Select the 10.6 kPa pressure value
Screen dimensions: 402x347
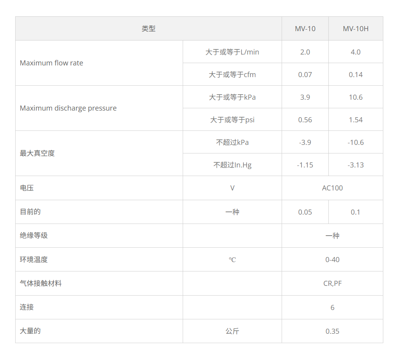coord(355,97)
